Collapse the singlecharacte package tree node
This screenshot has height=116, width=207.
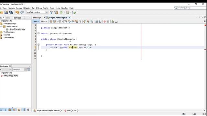tap(1, 26)
